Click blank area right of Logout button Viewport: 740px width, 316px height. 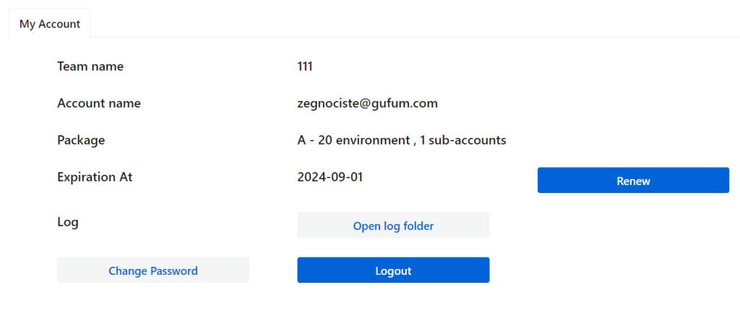pyautogui.click(x=614, y=270)
